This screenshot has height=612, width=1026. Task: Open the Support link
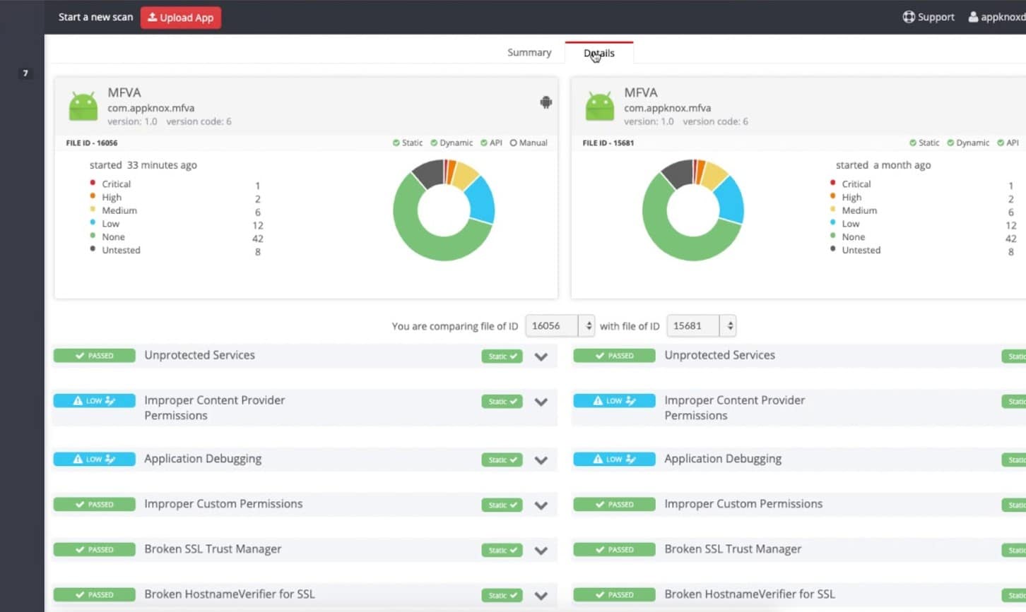928,17
